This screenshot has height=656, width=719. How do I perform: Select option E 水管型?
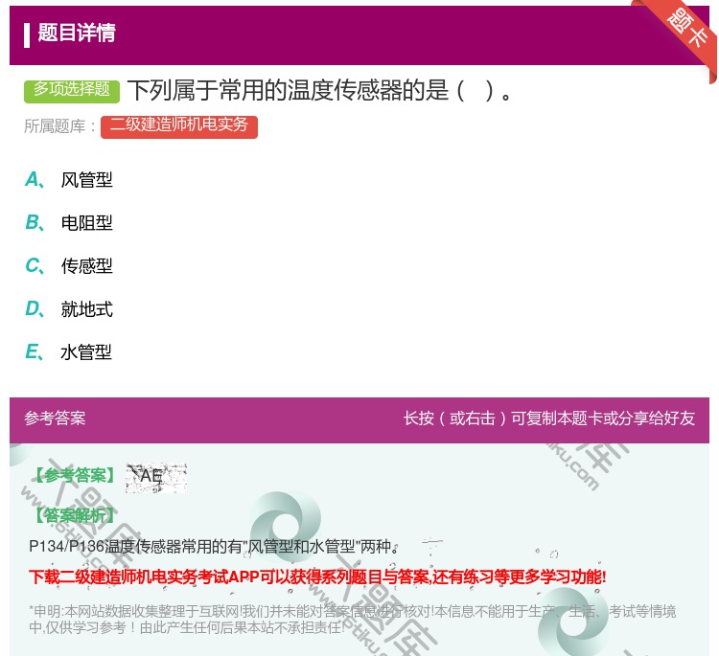click(69, 352)
